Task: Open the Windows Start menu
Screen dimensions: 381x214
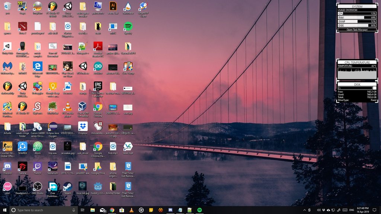Action: pyautogui.click(x=4, y=210)
